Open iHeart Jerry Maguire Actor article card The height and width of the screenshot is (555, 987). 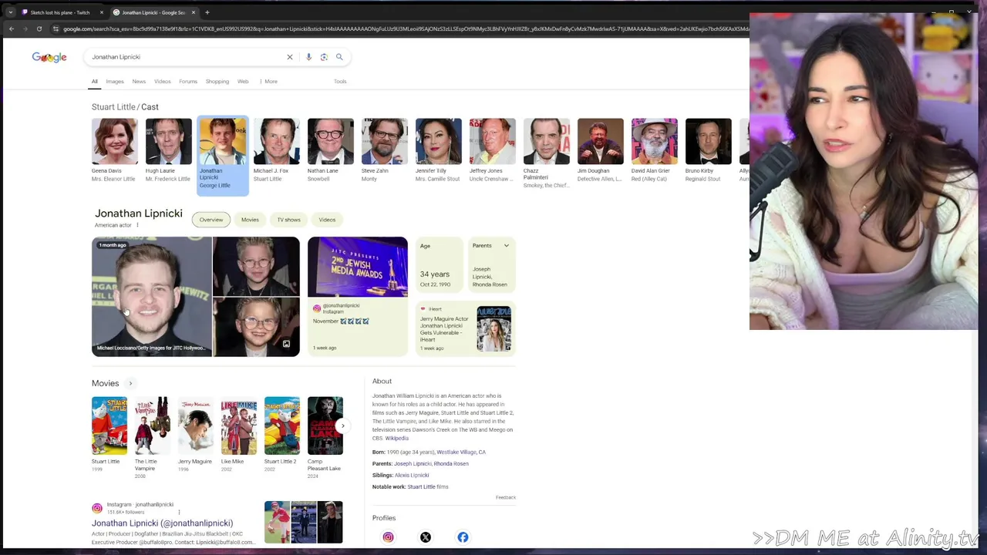tap(466, 329)
